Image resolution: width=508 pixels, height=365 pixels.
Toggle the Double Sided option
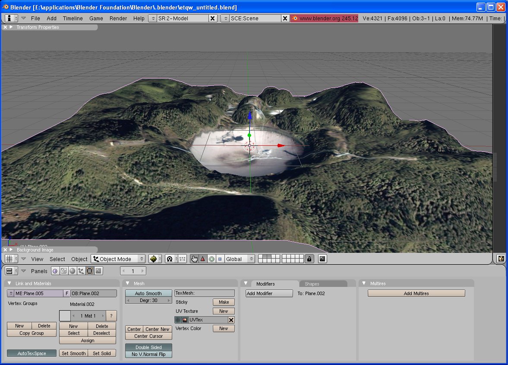point(148,347)
